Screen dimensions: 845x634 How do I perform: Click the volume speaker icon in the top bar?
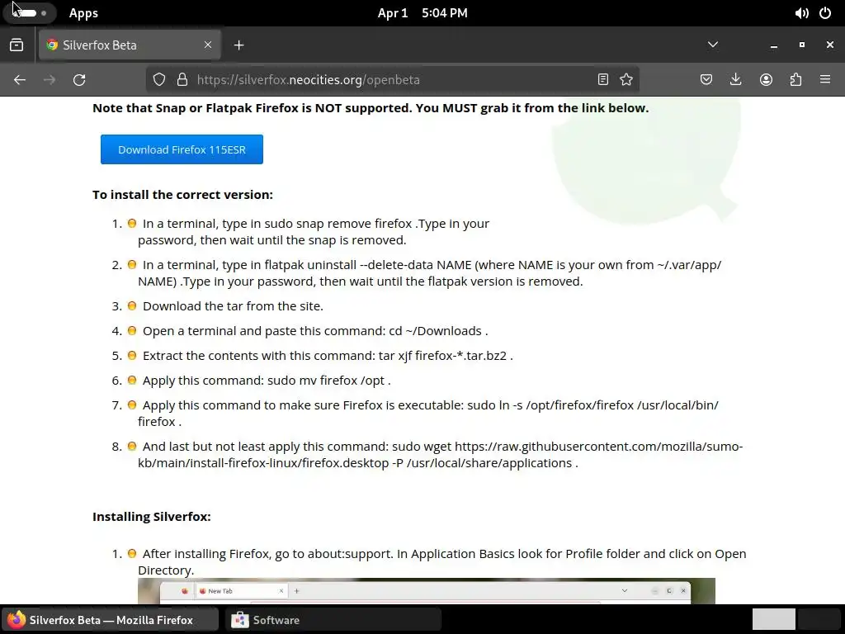pos(802,13)
